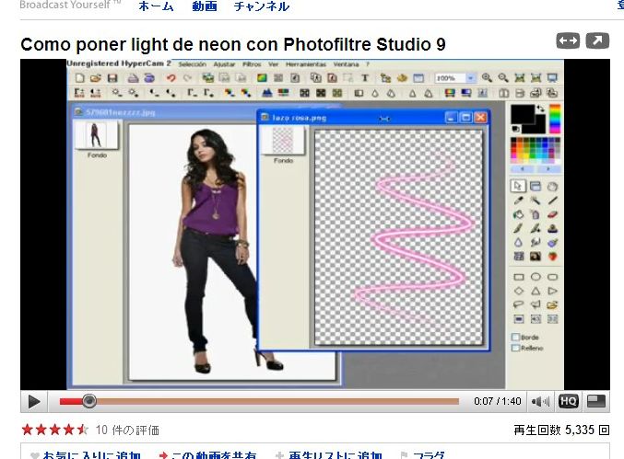Open the Herramientas menu
Viewport: 624px width, 459px height.
[x=306, y=63]
